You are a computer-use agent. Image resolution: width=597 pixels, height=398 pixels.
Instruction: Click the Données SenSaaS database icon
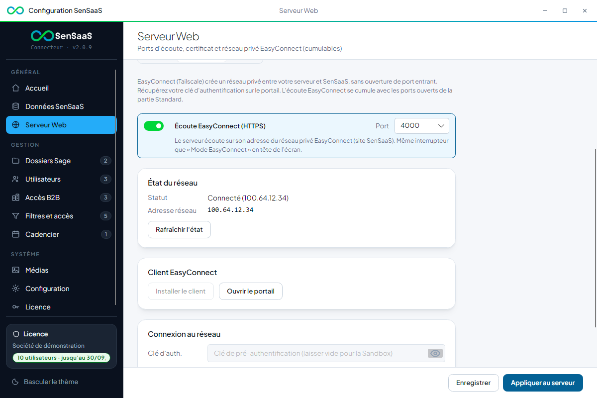[15, 106]
